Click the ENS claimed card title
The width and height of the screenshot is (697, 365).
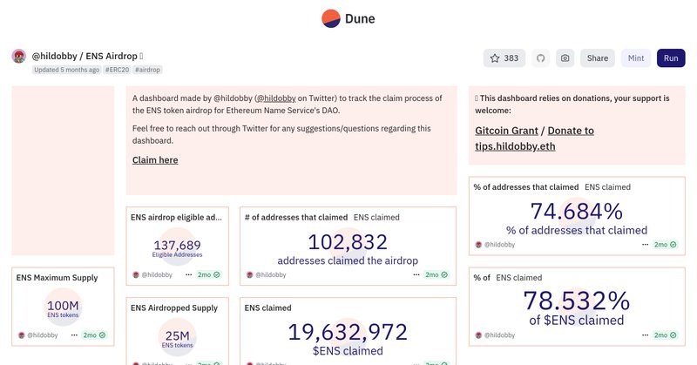pos(268,308)
